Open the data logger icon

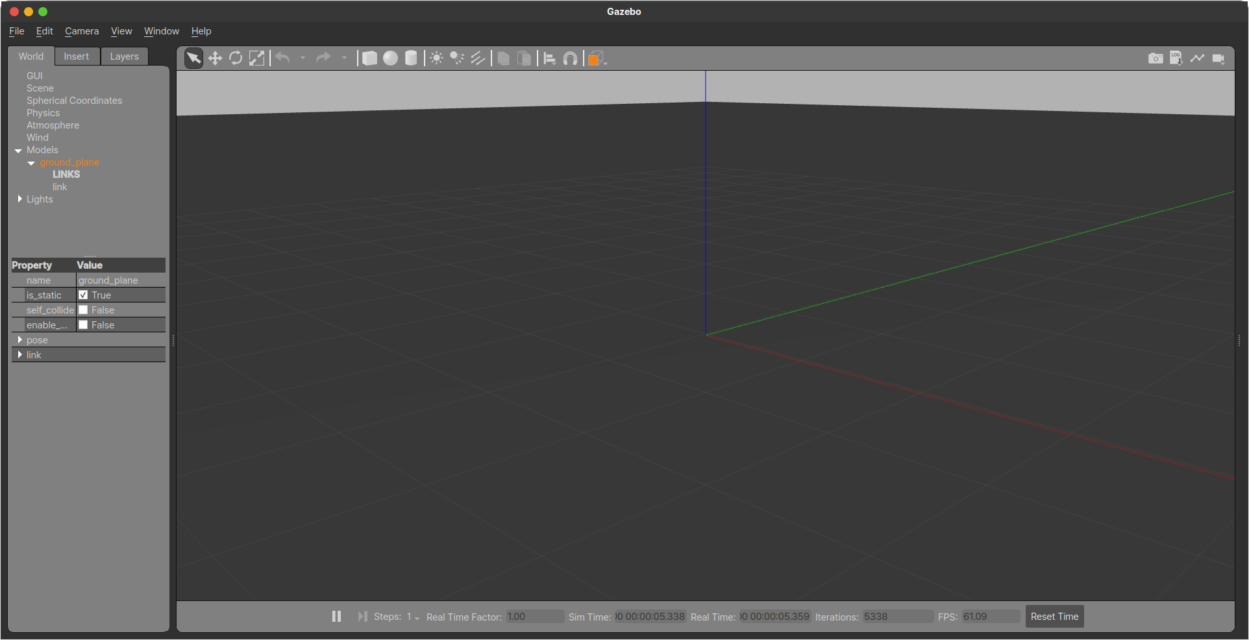pyautogui.click(x=1176, y=58)
